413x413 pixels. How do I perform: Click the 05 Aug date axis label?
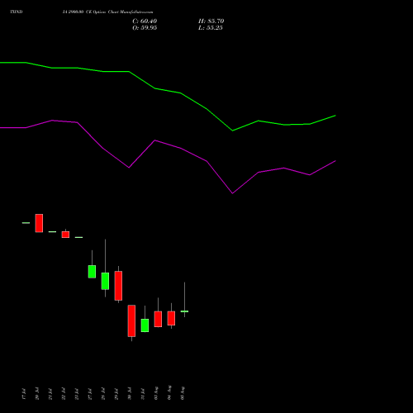(x=183, y=393)
